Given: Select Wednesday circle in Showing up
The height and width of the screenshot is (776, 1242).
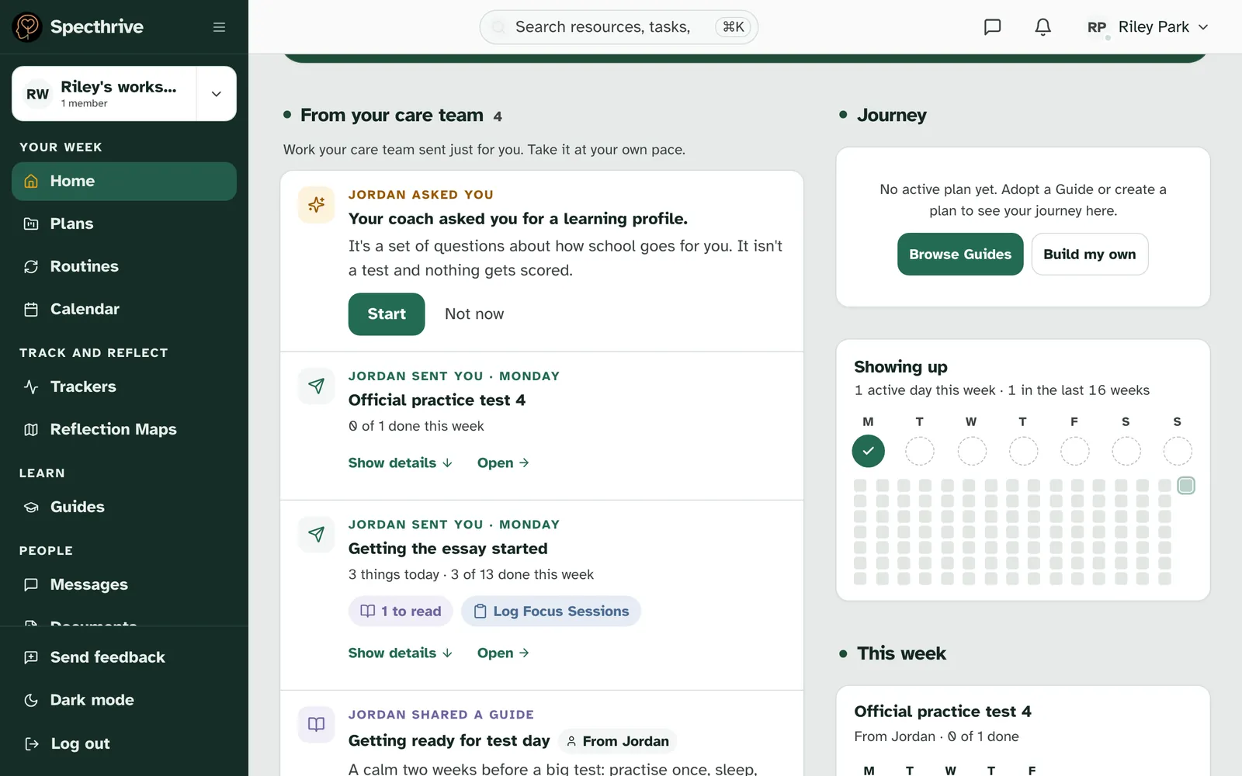Looking at the screenshot, I should point(971,451).
